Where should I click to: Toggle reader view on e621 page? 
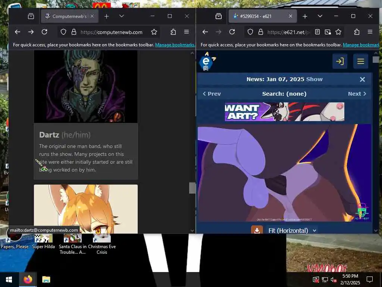point(317,32)
